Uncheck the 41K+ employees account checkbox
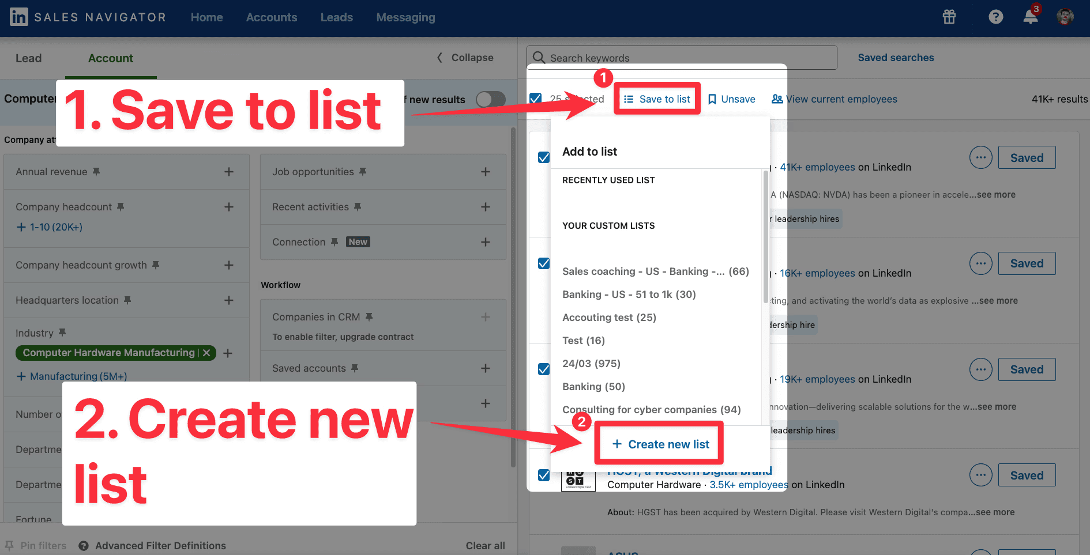Screen dimensions: 1090x555 pyautogui.click(x=543, y=157)
